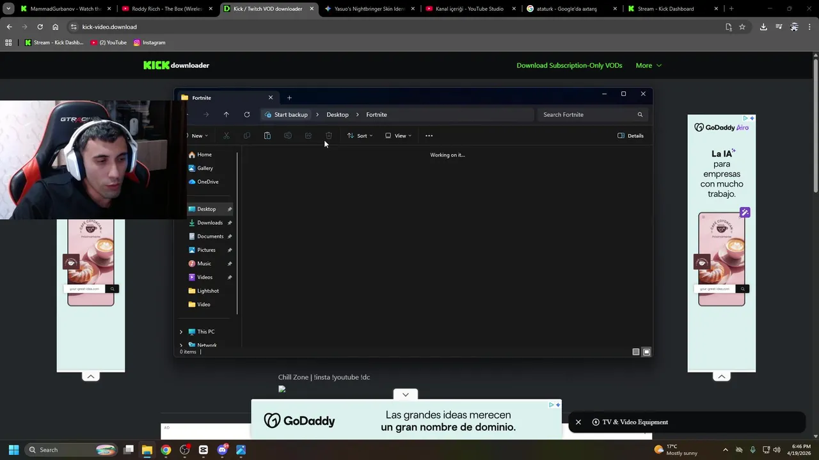Click the browser address bar URL
The height and width of the screenshot is (460, 819).
[109, 27]
